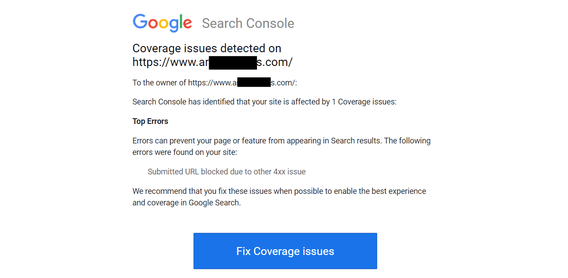Click the Coverage issues detected on heading
This screenshot has height=278, width=568.
pyautogui.click(x=207, y=48)
